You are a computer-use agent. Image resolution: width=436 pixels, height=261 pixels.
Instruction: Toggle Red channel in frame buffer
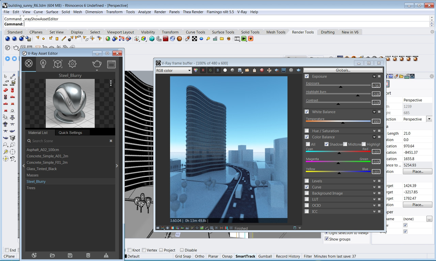(203, 70)
